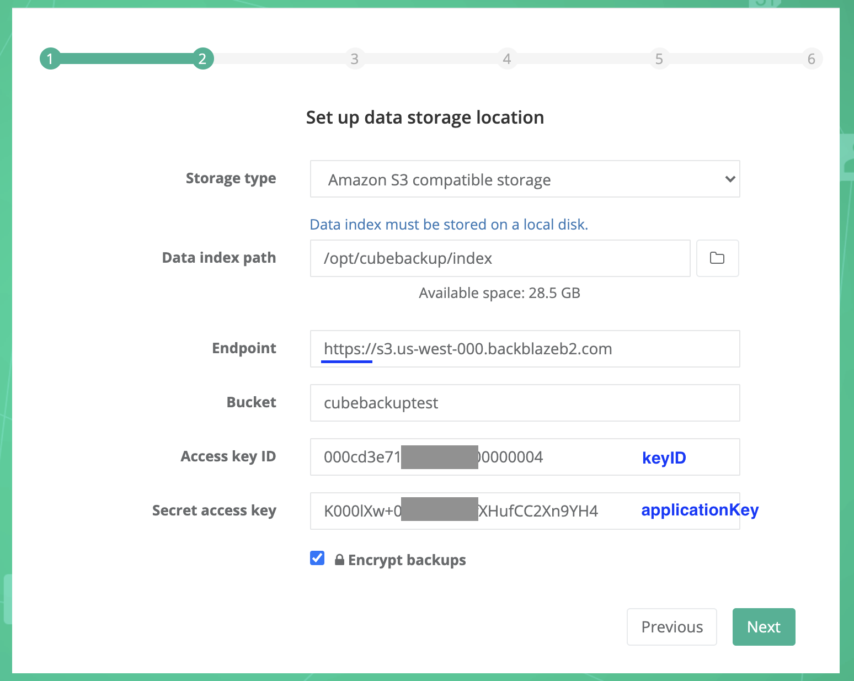The width and height of the screenshot is (854, 681).
Task: Click the chevron on the storage selector
Action: (730, 179)
